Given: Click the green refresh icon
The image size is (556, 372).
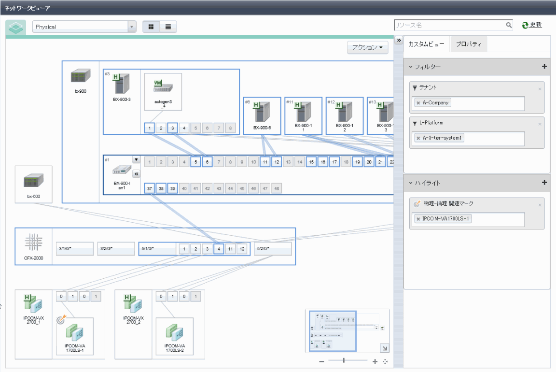Looking at the screenshot, I should [x=525, y=25].
